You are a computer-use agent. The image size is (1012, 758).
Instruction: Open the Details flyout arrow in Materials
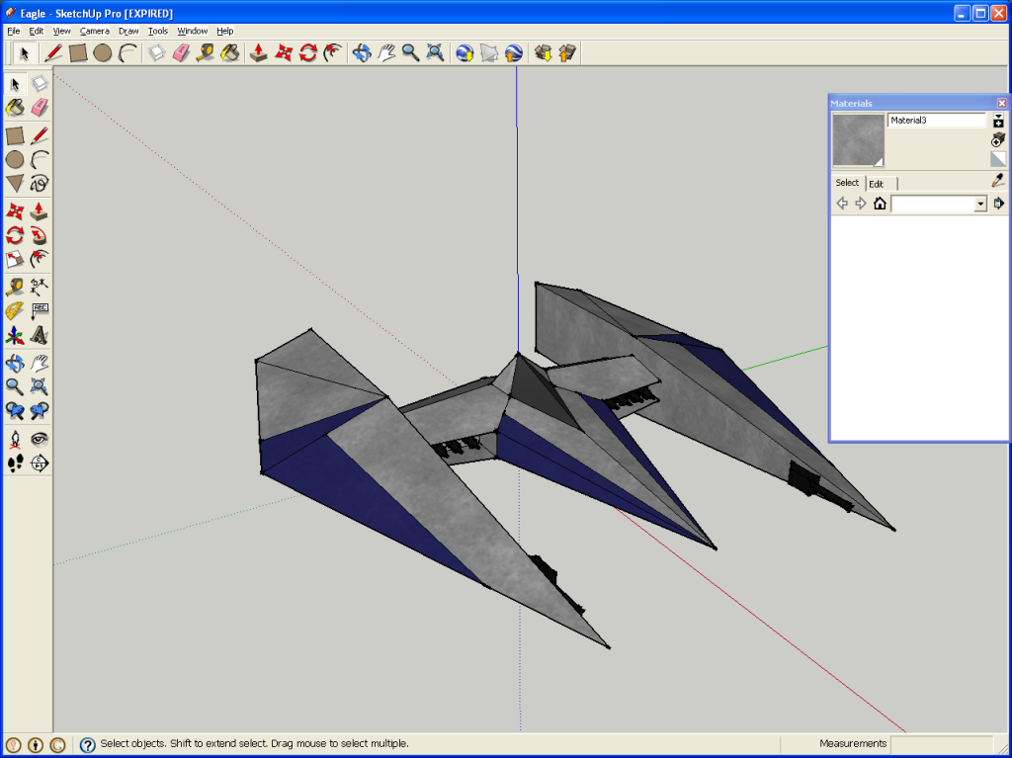tap(998, 204)
